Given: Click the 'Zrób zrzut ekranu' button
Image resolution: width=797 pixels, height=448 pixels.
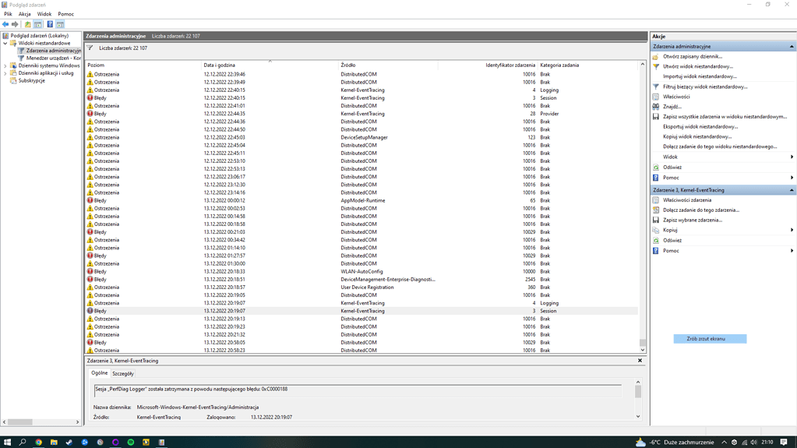Looking at the screenshot, I should tap(710, 339).
